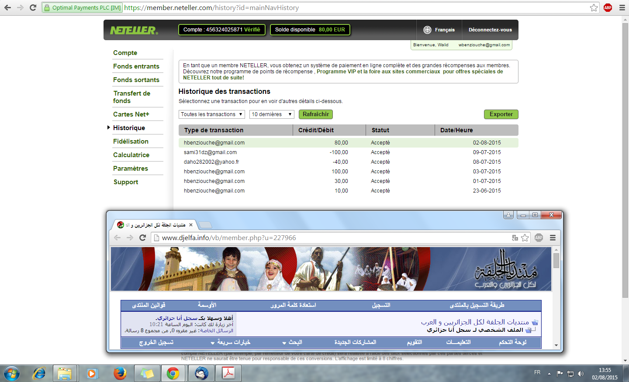Screen dimensions: 629x382
Task: Show hidden tray icons arrow
Action: (549, 374)
